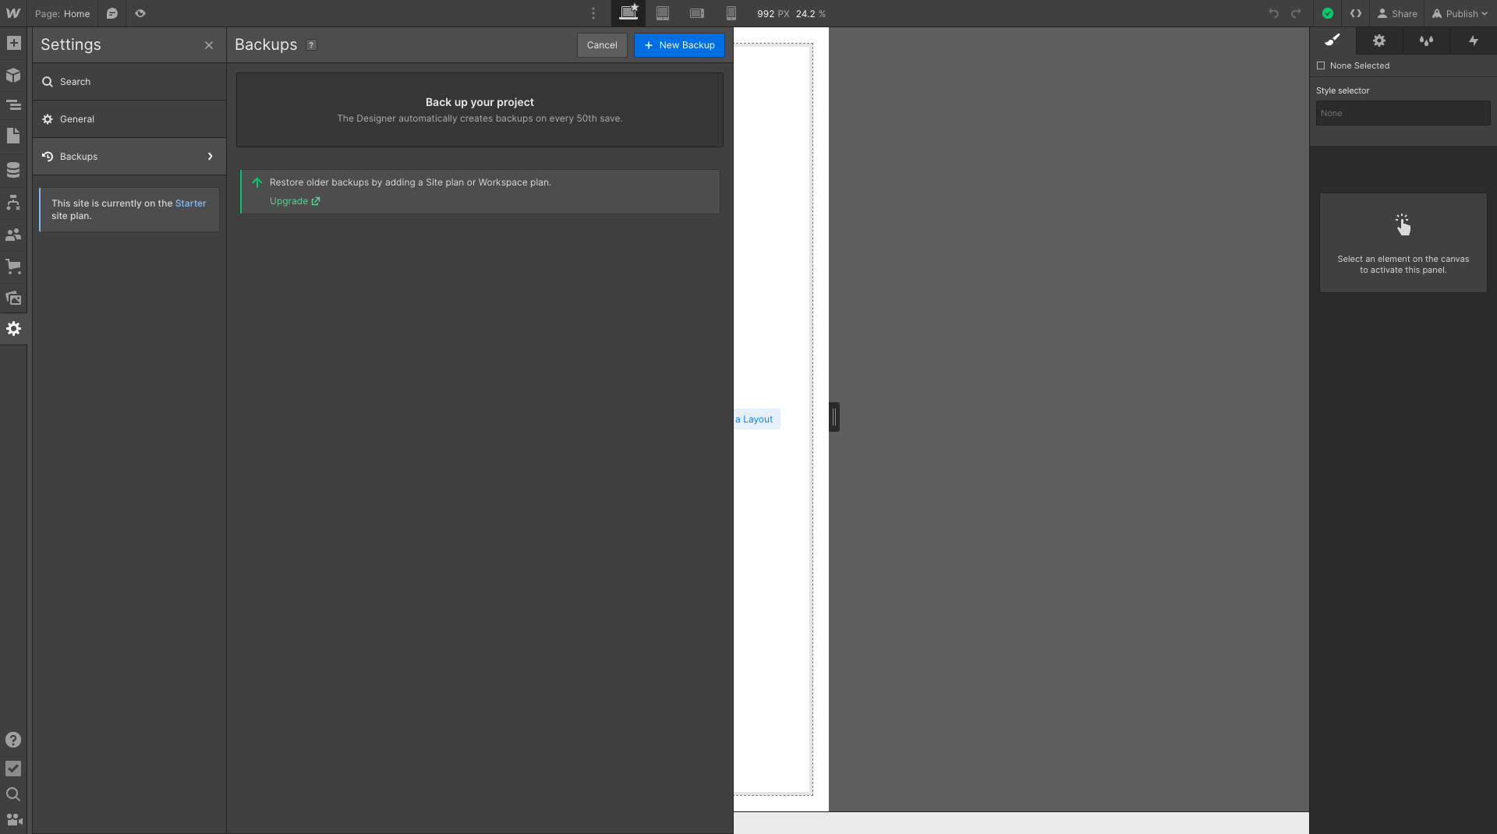Image resolution: width=1497 pixels, height=834 pixels.
Task: Click the Cancel button
Action: click(602, 45)
